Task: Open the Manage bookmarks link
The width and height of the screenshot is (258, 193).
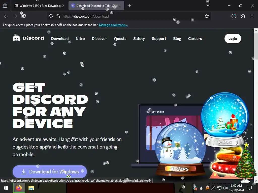Action: (113, 25)
